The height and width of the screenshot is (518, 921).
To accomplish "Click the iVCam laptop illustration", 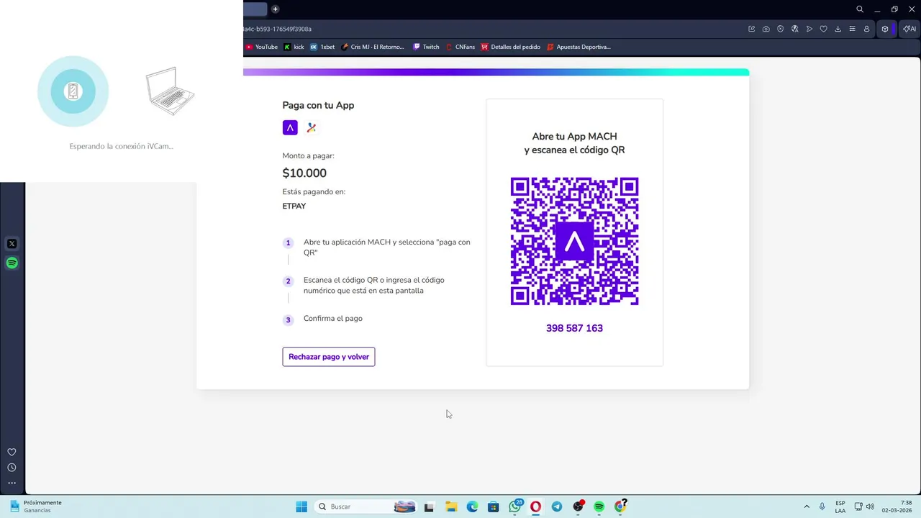I will [x=170, y=91].
